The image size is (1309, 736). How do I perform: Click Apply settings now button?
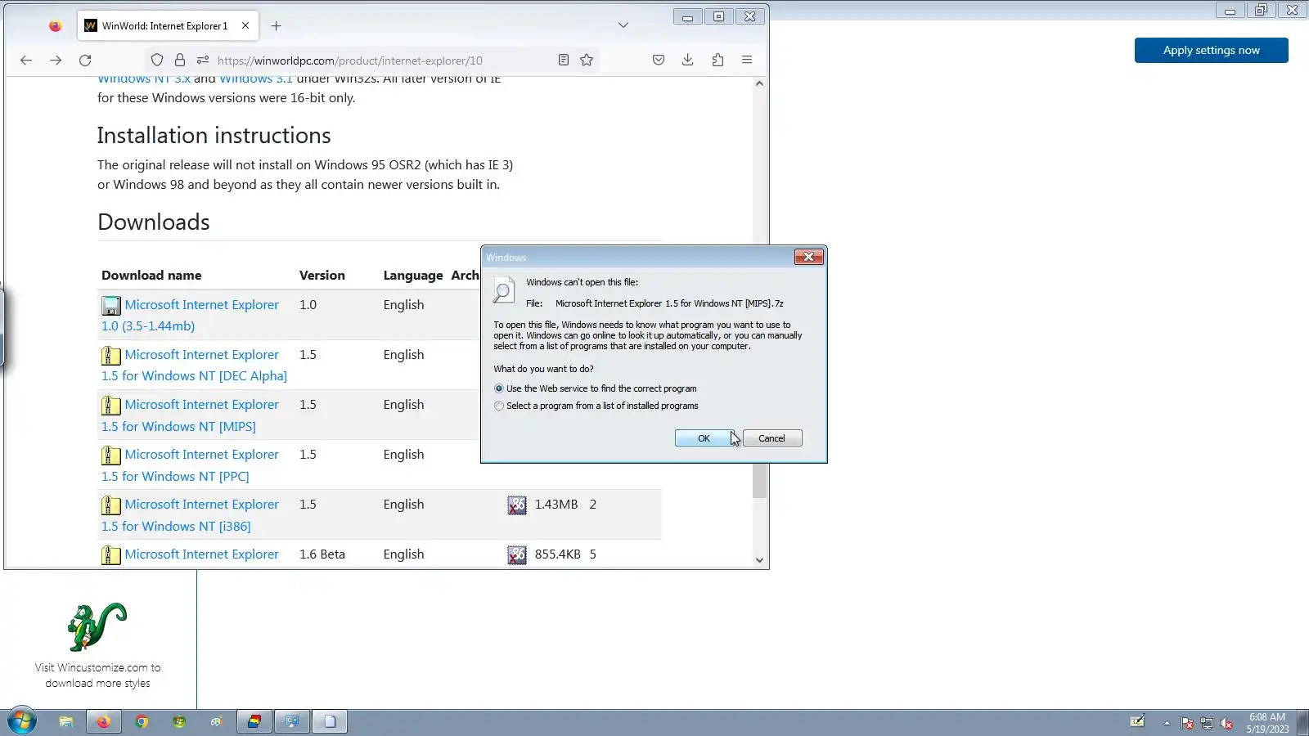(1211, 50)
